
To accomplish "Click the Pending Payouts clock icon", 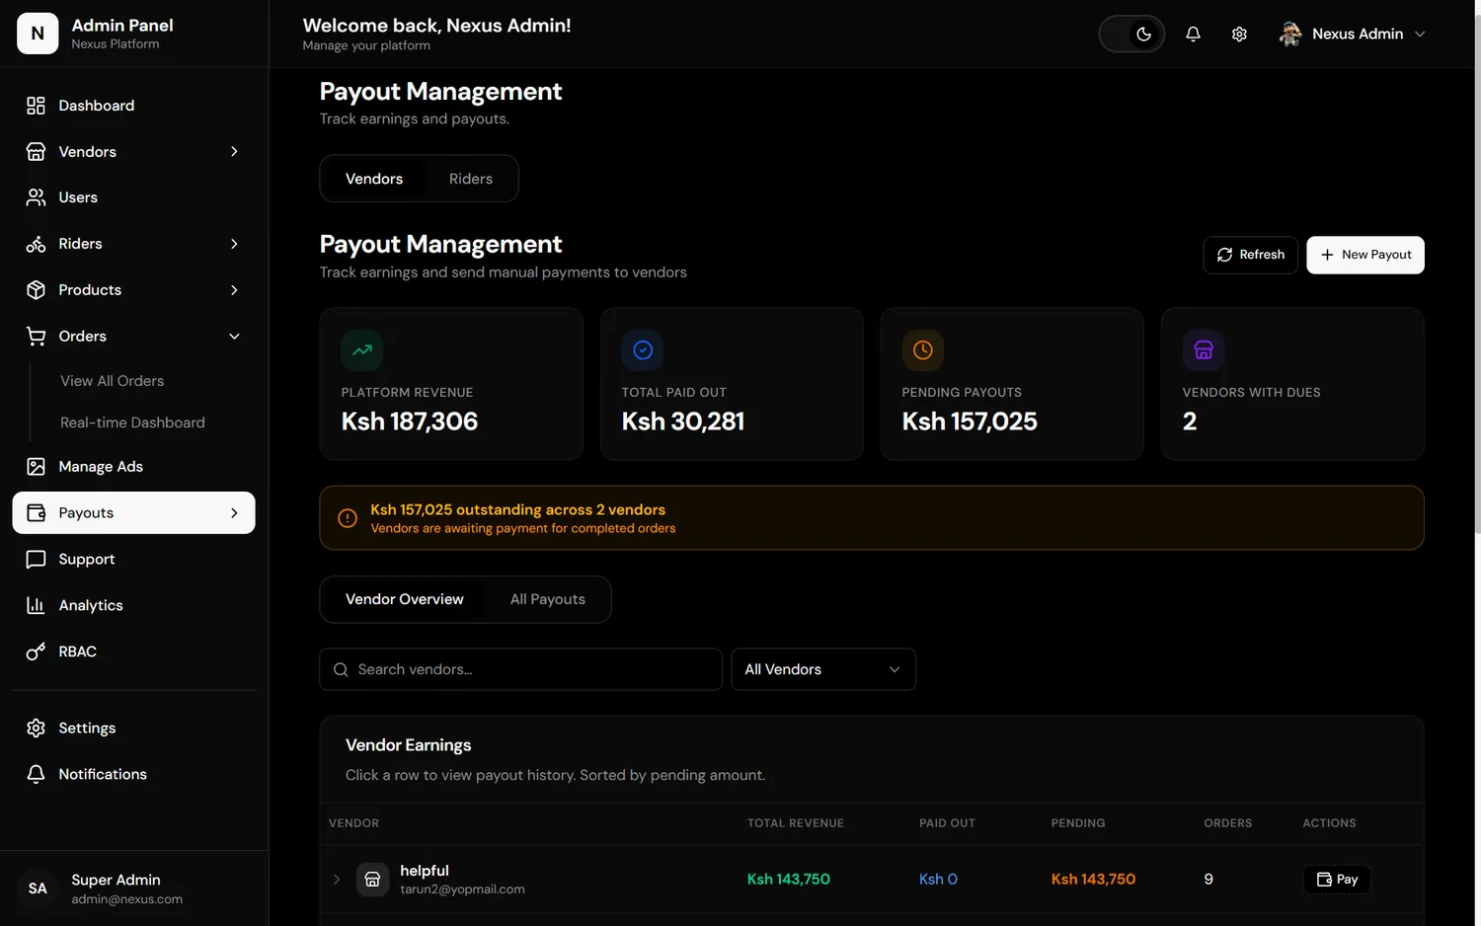I will 923,349.
